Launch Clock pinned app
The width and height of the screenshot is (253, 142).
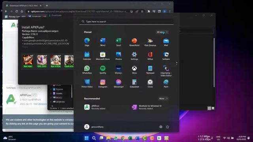[150, 84]
